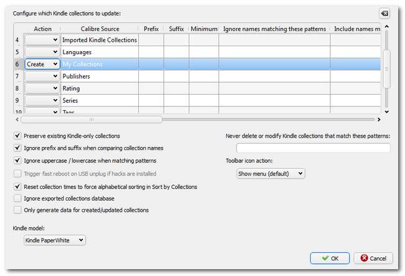
Task: Open Action dropdown for Languages row
Action: pyautogui.click(x=42, y=52)
